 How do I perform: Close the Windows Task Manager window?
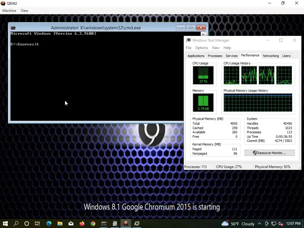(x=294, y=40)
